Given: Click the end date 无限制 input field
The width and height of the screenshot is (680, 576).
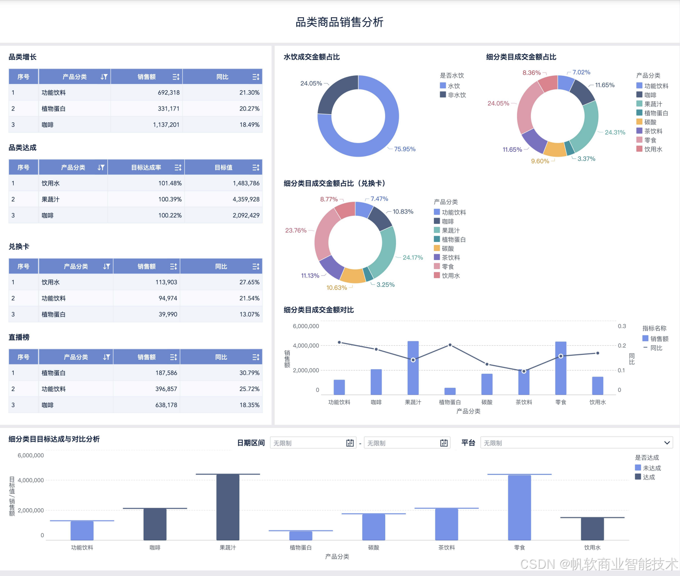Looking at the screenshot, I should pos(407,443).
